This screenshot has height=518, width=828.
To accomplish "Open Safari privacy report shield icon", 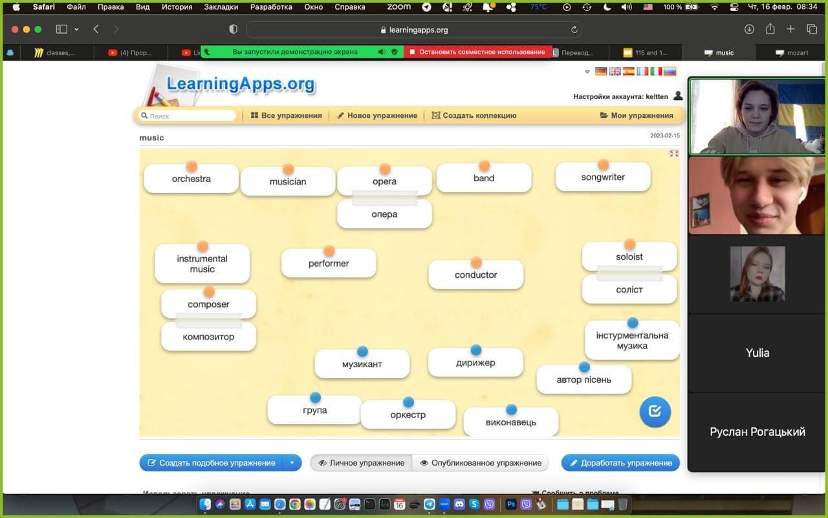I will click(234, 29).
